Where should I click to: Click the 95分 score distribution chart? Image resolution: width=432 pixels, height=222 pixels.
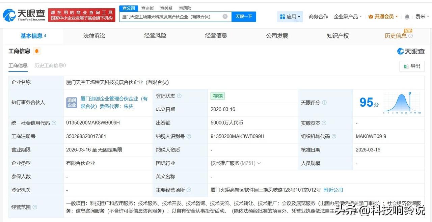pyautogui.click(x=402, y=103)
